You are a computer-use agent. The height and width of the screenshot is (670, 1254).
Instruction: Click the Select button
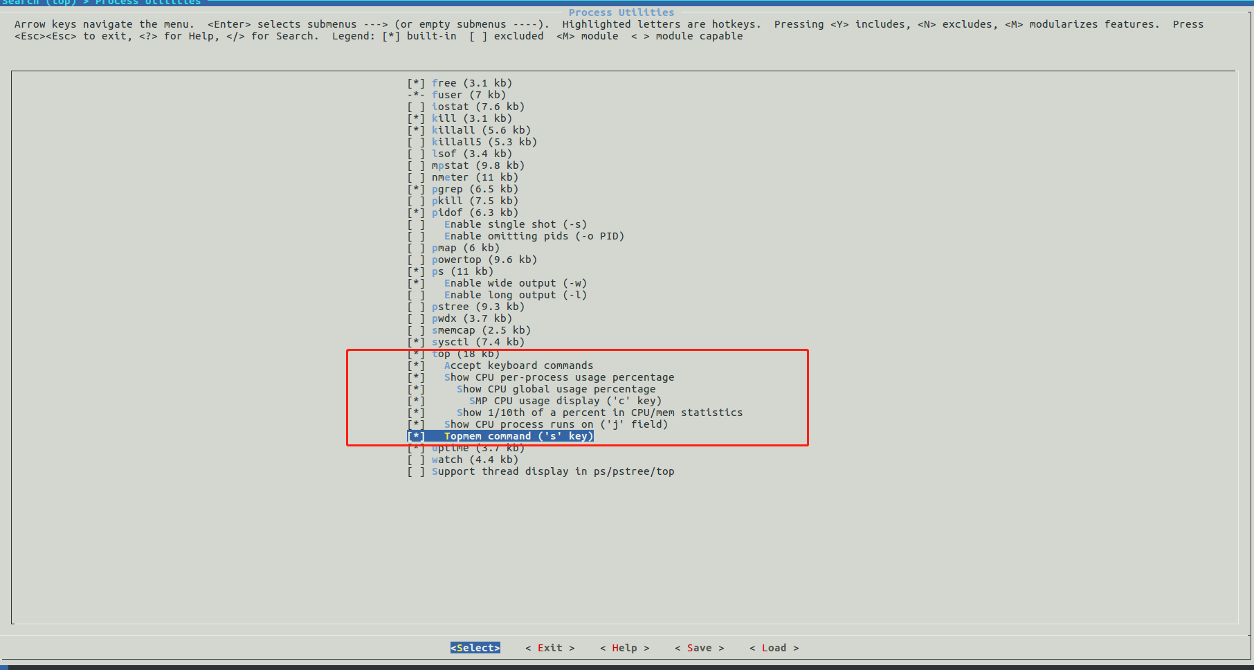pos(475,647)
